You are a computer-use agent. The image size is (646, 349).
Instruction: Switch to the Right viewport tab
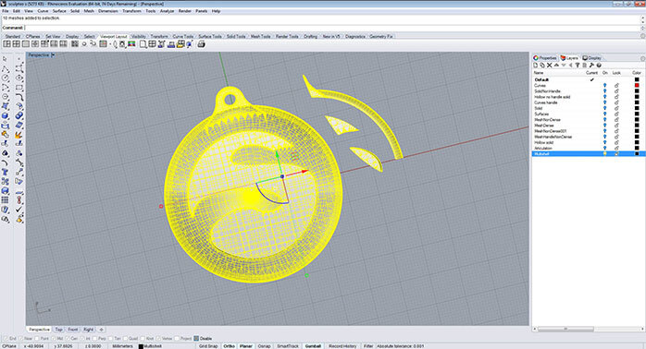89,330
